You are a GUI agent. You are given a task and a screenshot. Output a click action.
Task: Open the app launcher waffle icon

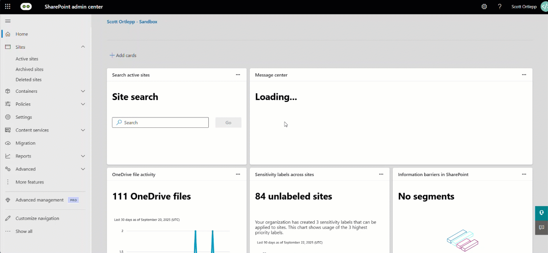pos(7,7)
